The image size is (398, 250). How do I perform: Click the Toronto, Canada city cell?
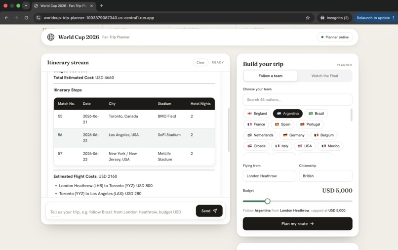point(123,116)
